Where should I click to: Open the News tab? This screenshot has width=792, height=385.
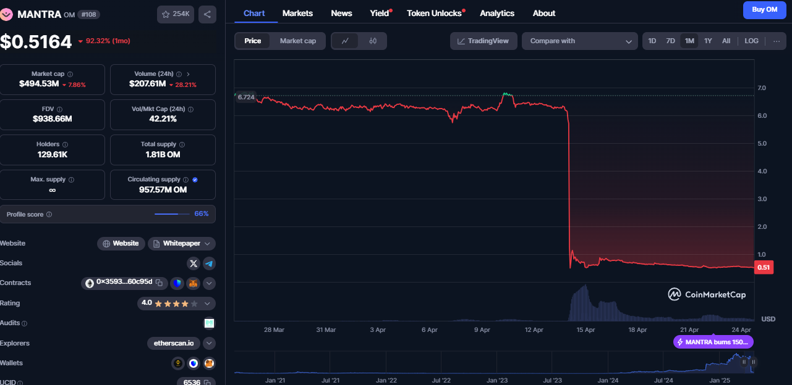click(x=341, y=13)
